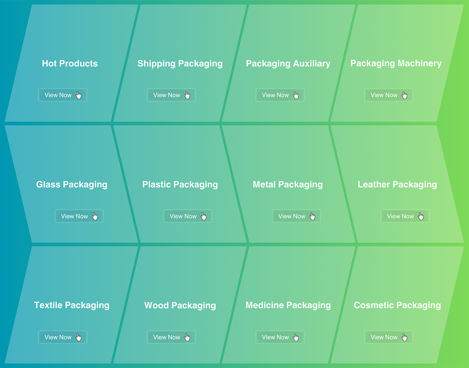The width and height of the screenshot is (469, 368).
Task: Choose the Cosmetic Packaging heading
Action: click(397, 305)
